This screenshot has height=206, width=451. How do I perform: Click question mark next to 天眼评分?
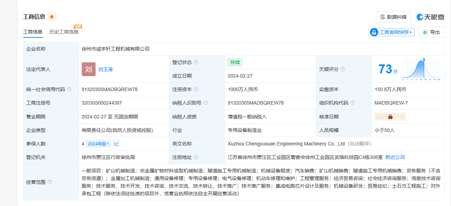pyautogui.click(x=343, y=69)
